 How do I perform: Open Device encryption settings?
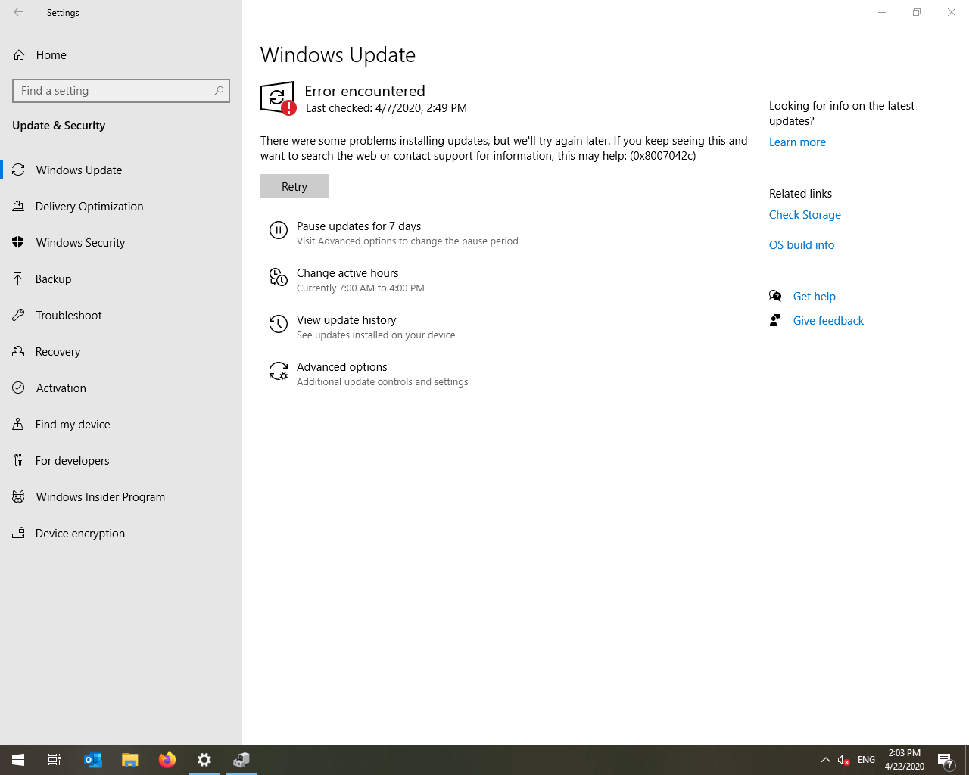(121, 533)
